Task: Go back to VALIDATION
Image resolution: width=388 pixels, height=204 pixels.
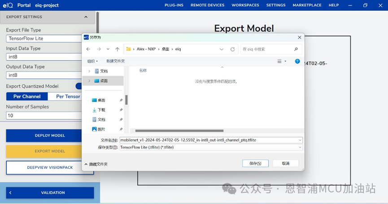Action: tap(50, 193)
